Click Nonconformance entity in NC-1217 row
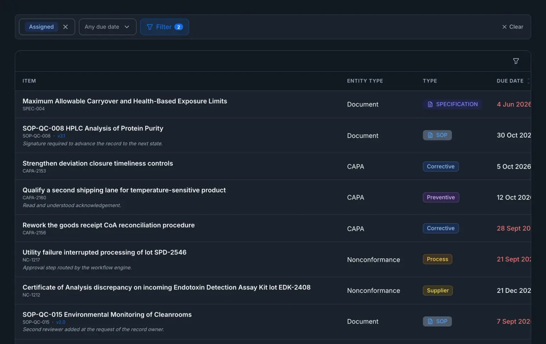Image resolution: width=546 pixels, height=344 pixels. (374, 260)
